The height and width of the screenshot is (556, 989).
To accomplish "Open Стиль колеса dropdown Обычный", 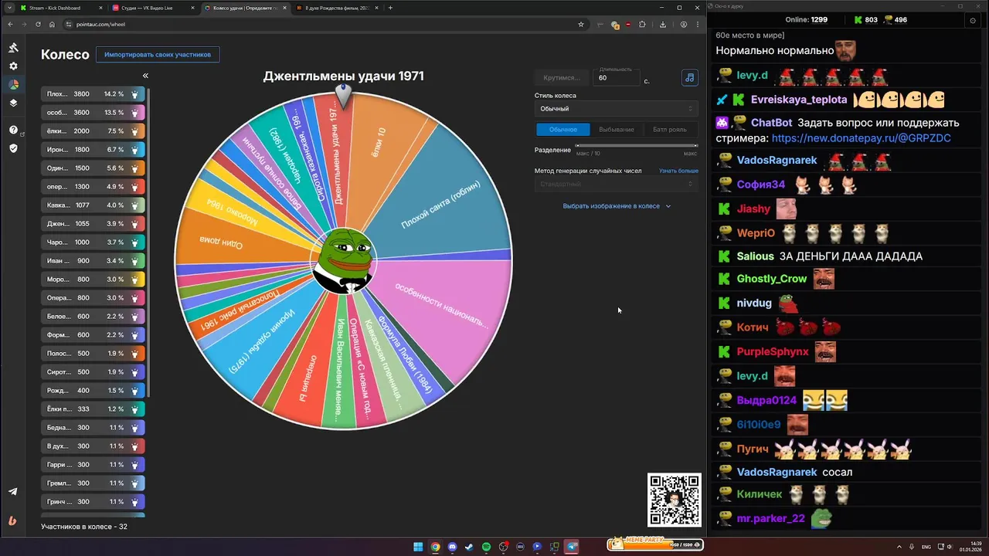I will 617,109.
